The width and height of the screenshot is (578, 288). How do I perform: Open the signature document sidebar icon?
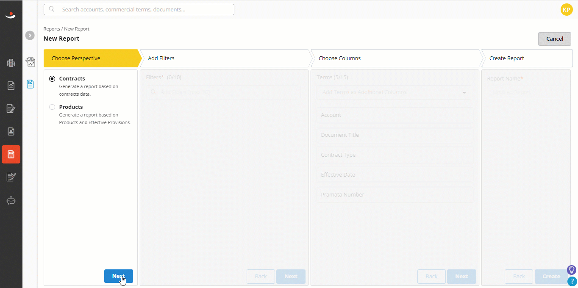(11, 177)
